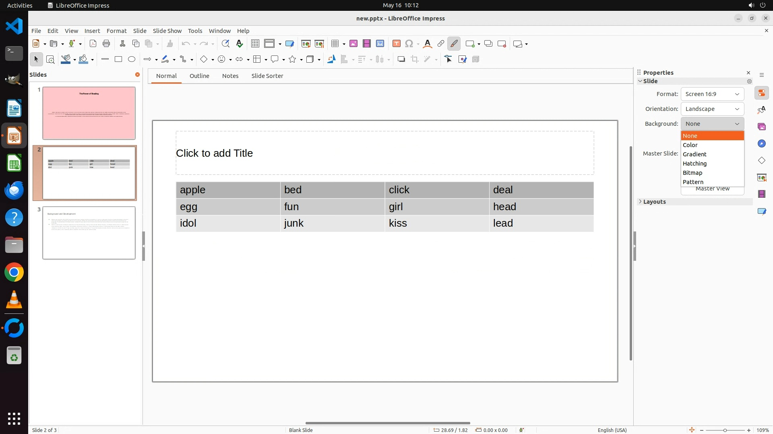Open the Orientation Landscape dropdown
This screenshot has height=434, width=773.
712,109
